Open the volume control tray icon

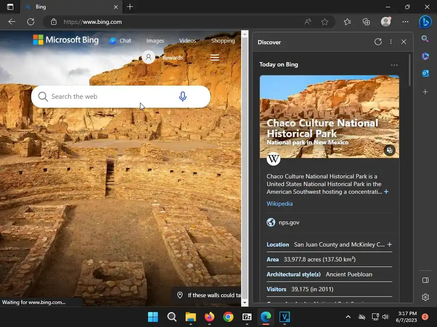[x=385, y=317]
